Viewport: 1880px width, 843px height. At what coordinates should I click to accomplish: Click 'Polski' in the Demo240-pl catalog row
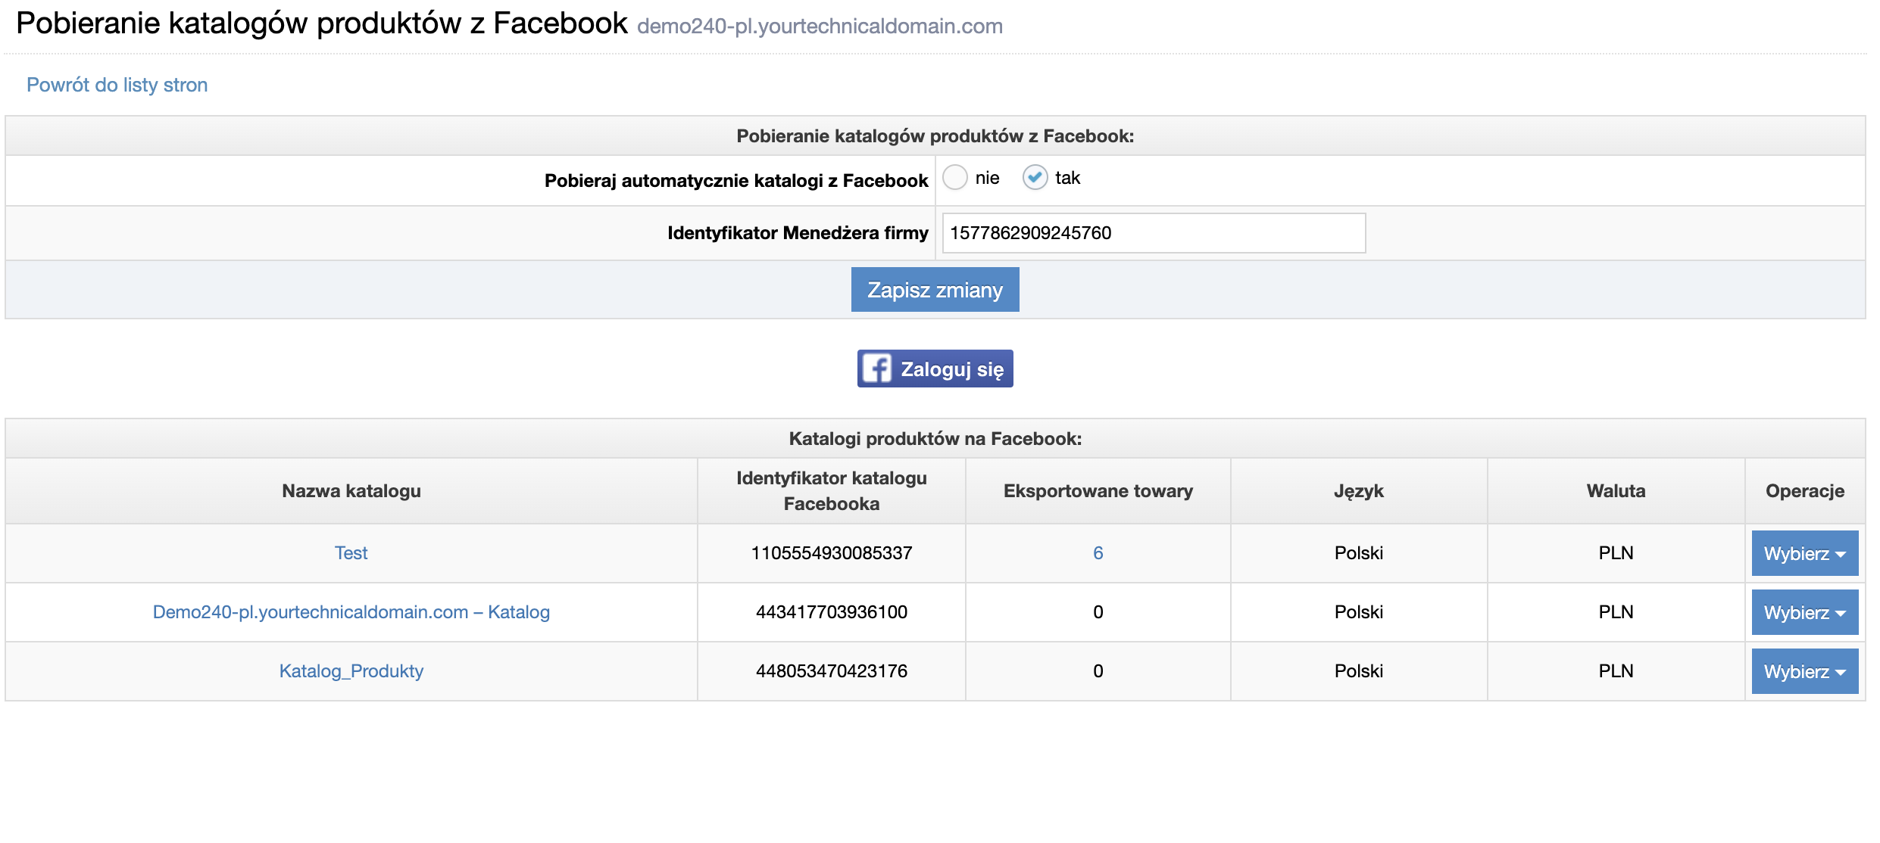1359,612
